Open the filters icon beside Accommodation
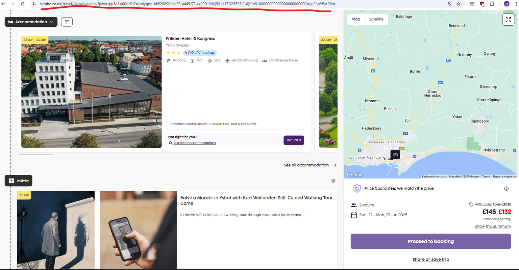 click(67, 22)
